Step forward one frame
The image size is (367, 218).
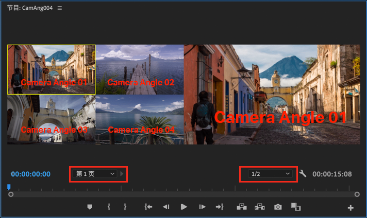(202, 207)
